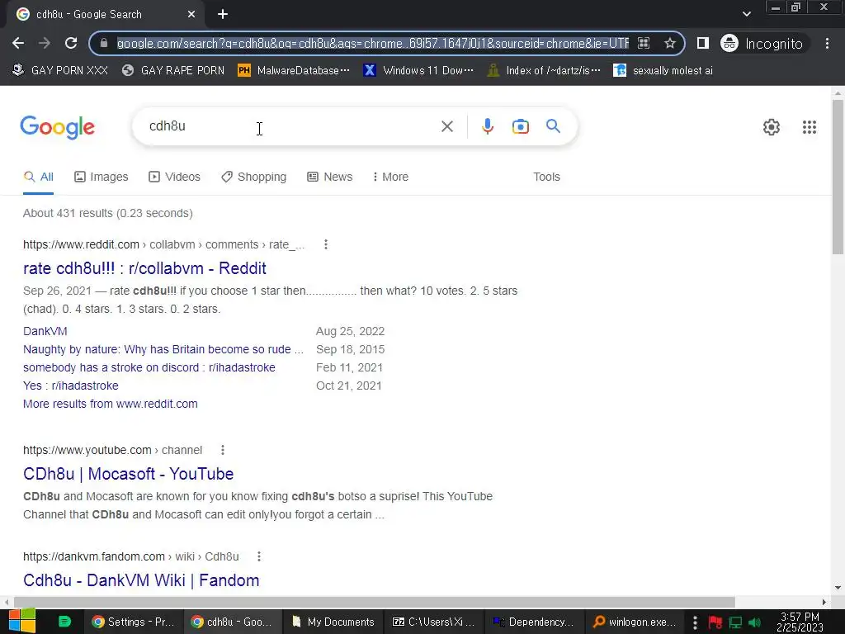Switch to the Videos tab
The height and width of the screenshot is (634, 845).
pos(175,177)
